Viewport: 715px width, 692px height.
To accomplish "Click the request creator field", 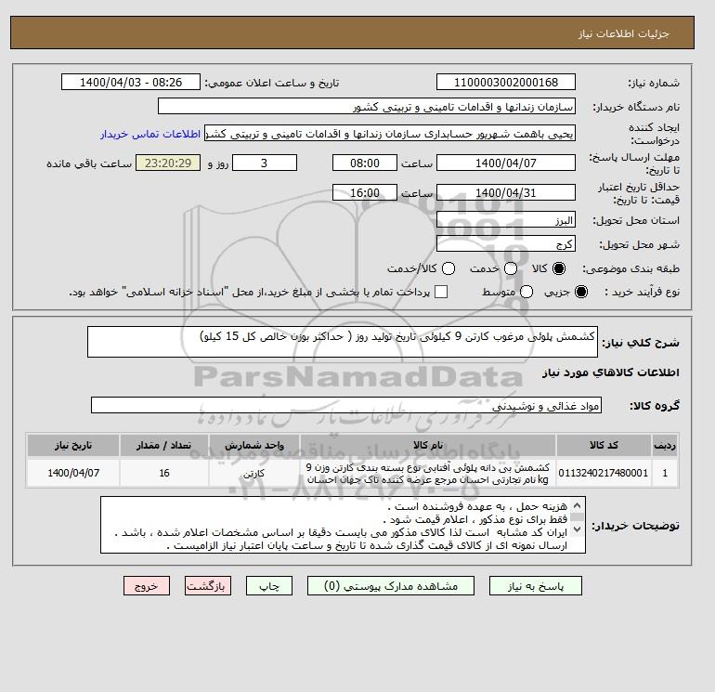I will (x=390, y=133).
